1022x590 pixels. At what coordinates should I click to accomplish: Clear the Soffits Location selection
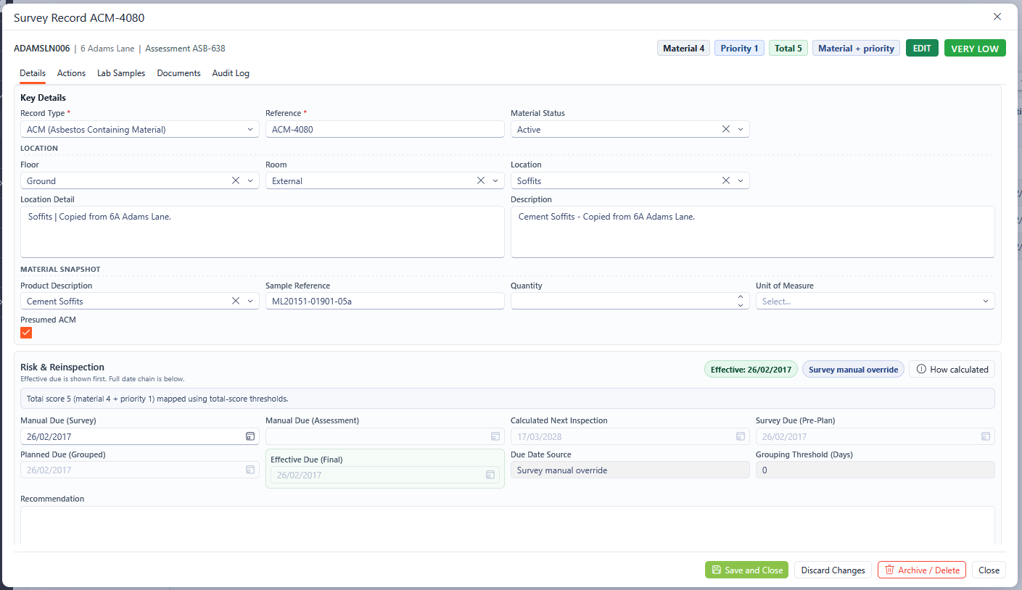(x=725, y=180)
